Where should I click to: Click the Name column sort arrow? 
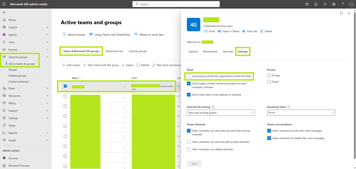click(80, 78)
